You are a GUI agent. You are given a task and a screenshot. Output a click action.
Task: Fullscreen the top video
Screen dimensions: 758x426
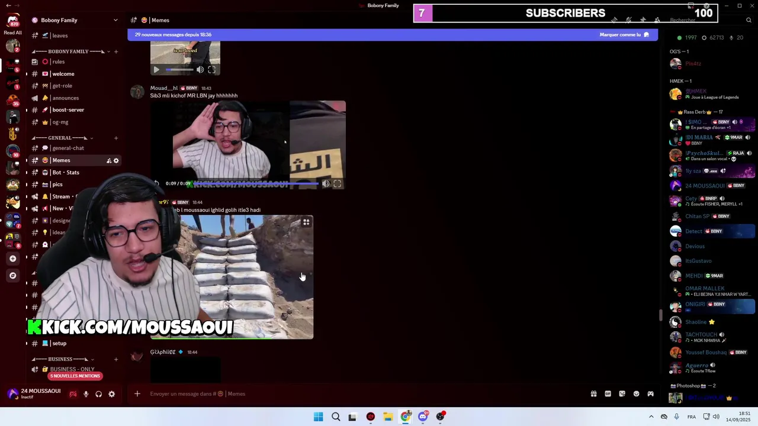(211, 70)
